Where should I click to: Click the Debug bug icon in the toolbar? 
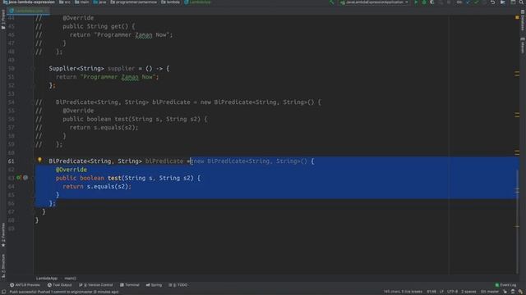424,2
